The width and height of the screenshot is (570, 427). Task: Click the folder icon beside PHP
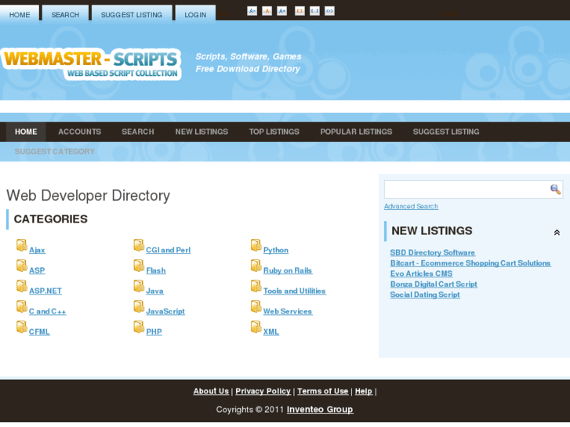139,327
